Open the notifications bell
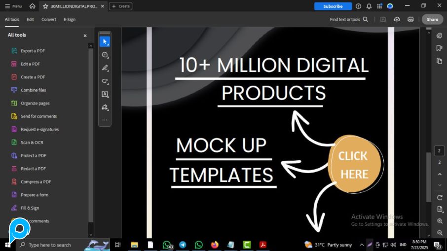The width and height of the screenshot is (447, 251). 369,6
